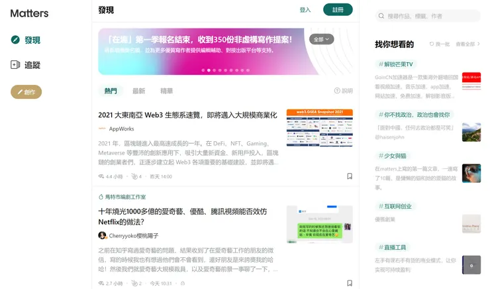Open 發現 in the sidebar
The image size is (490, 289).
tap(26, 40)
